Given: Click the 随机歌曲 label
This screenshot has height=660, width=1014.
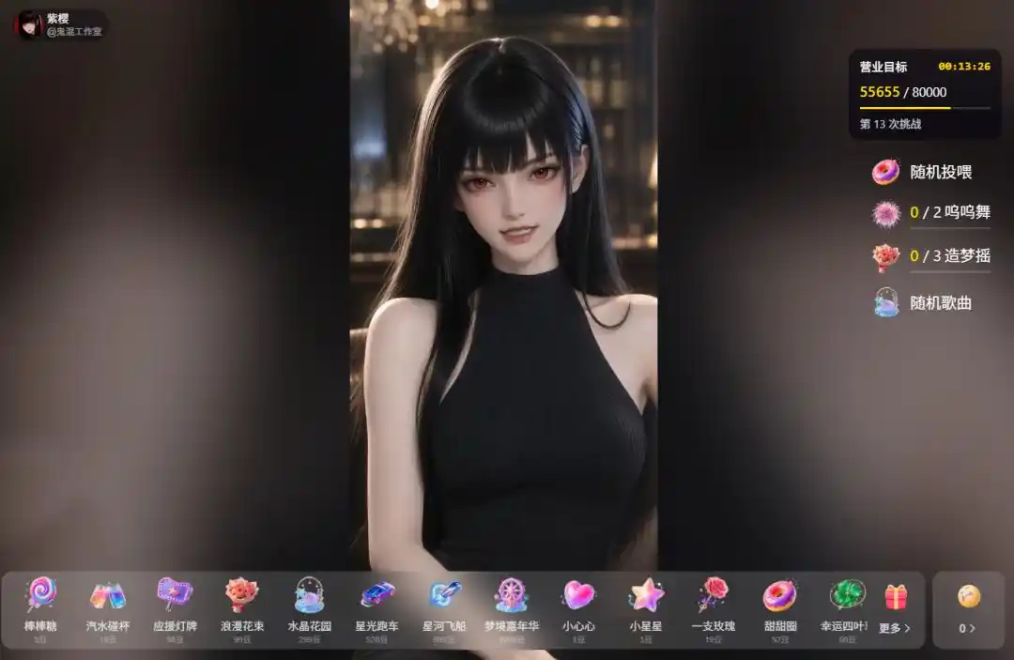Looking at the screenshot, I should click(941, 303).
